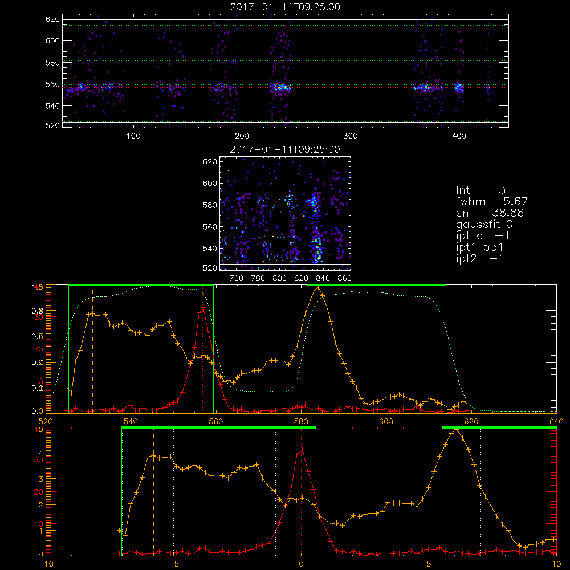Click the top spectrogram title 2017-01-11T09:25:00
This screenshot has height=570, width=570.
(x=286, y=7)
